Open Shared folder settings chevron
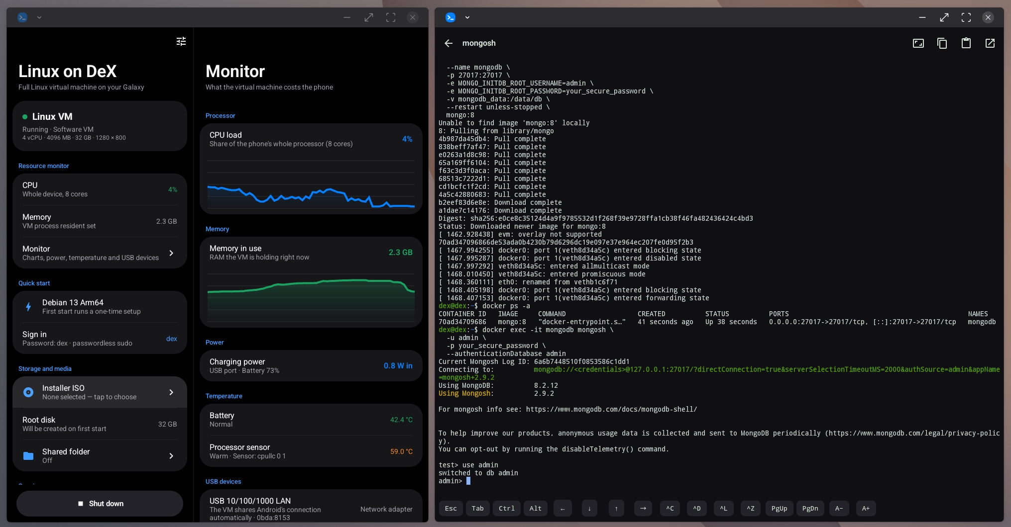Viewport: 1011px width, 527px height. click(x=171, y=456)
